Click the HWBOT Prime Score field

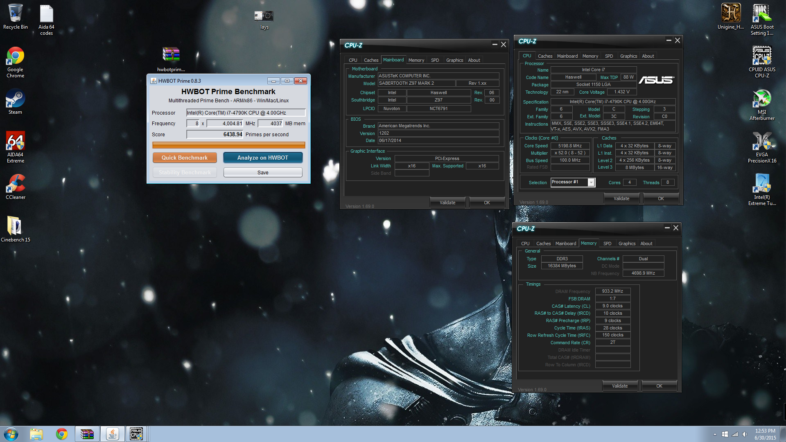point(215,134)
